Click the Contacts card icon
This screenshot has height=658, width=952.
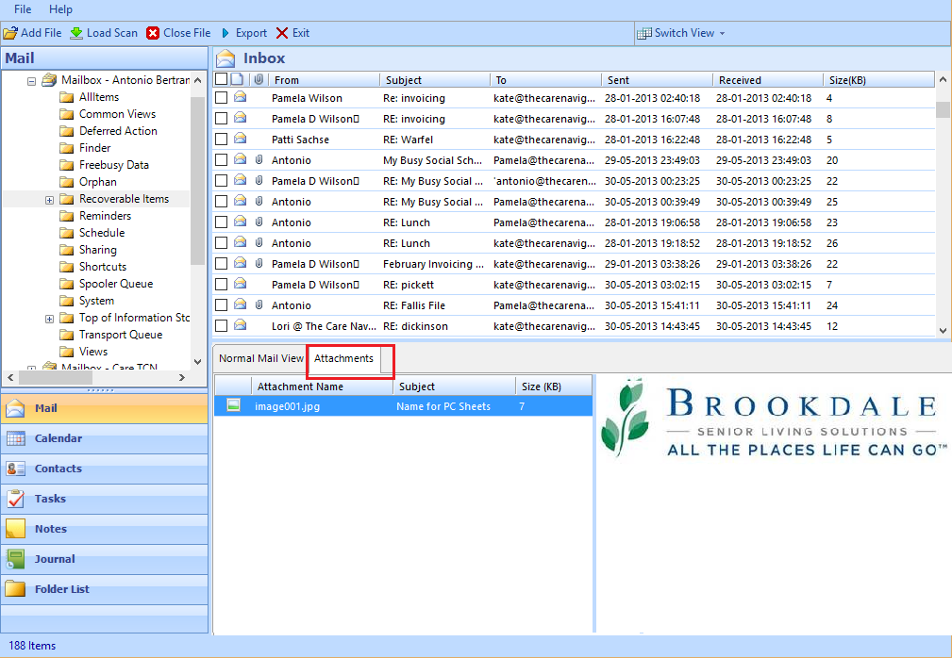click(15, 469)
